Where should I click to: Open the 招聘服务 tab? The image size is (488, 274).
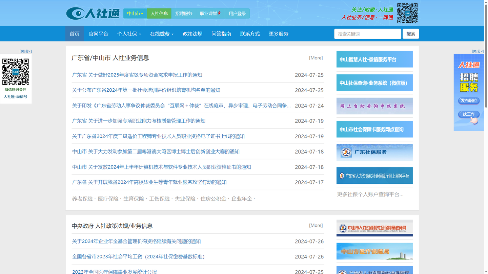184,14
